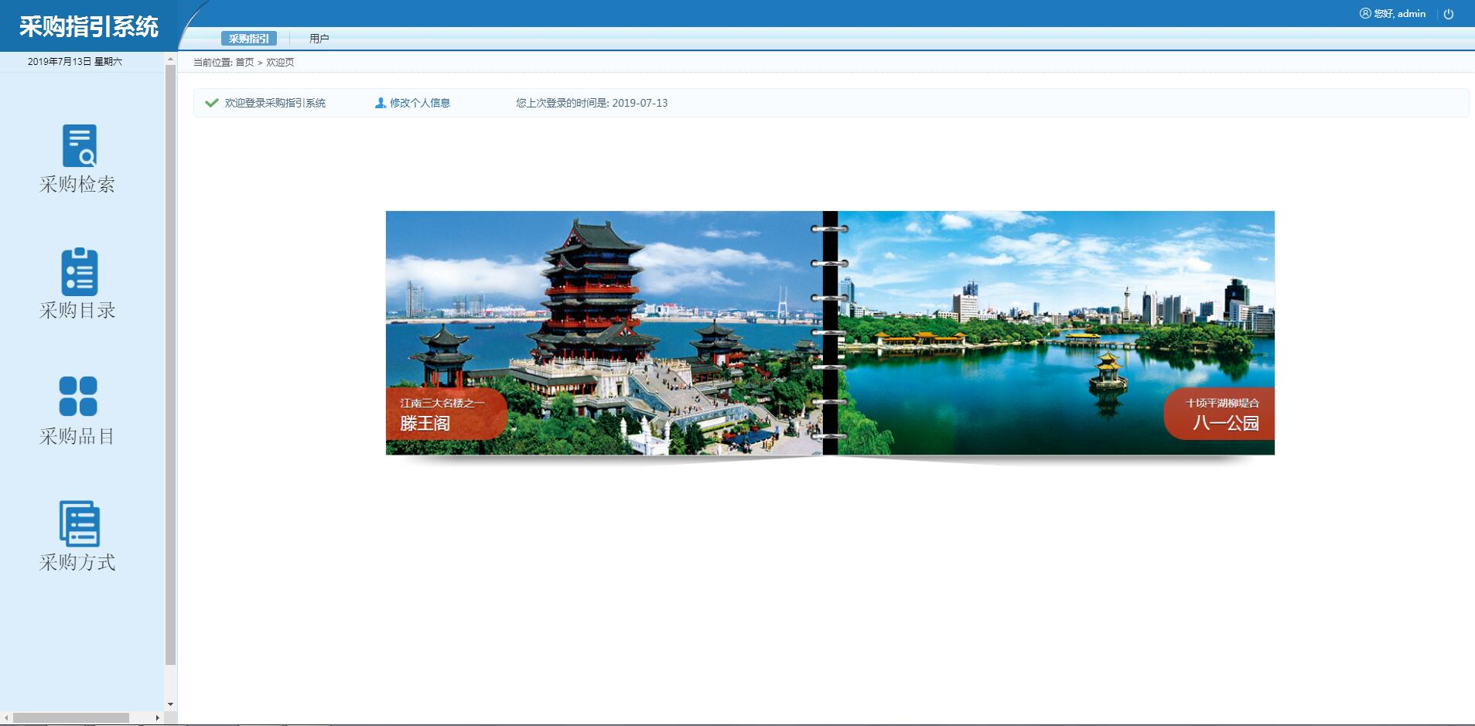Go to 首页 in the breadcrumb

(244, 63)
